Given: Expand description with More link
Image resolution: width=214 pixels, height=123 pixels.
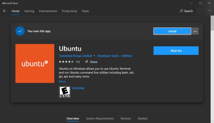Looking at the screenshot, I should point(62,81).
